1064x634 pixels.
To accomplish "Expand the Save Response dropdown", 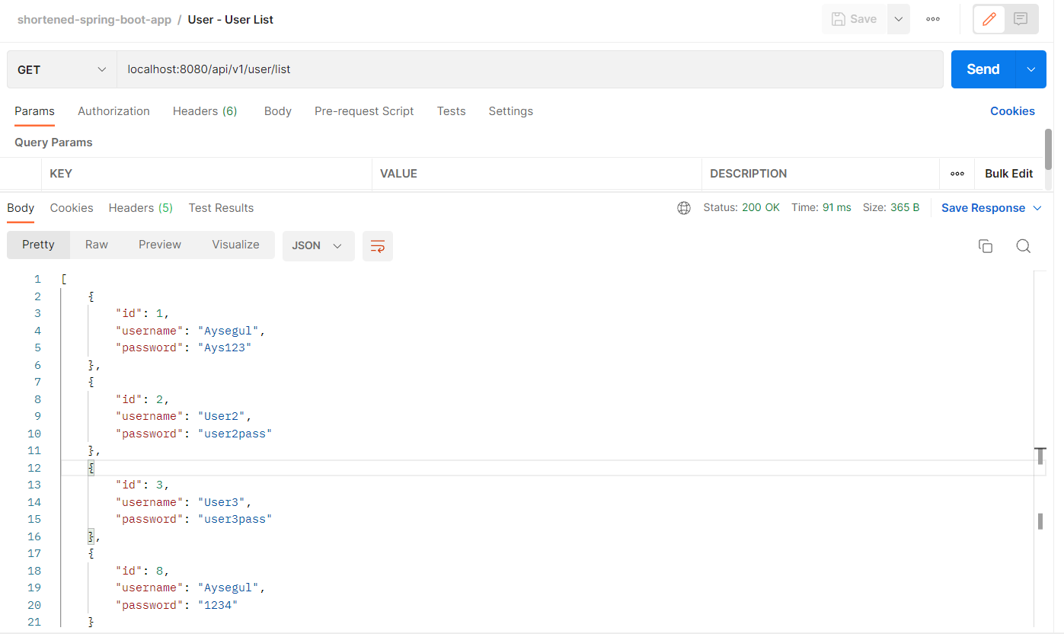I will point(1037,207).
